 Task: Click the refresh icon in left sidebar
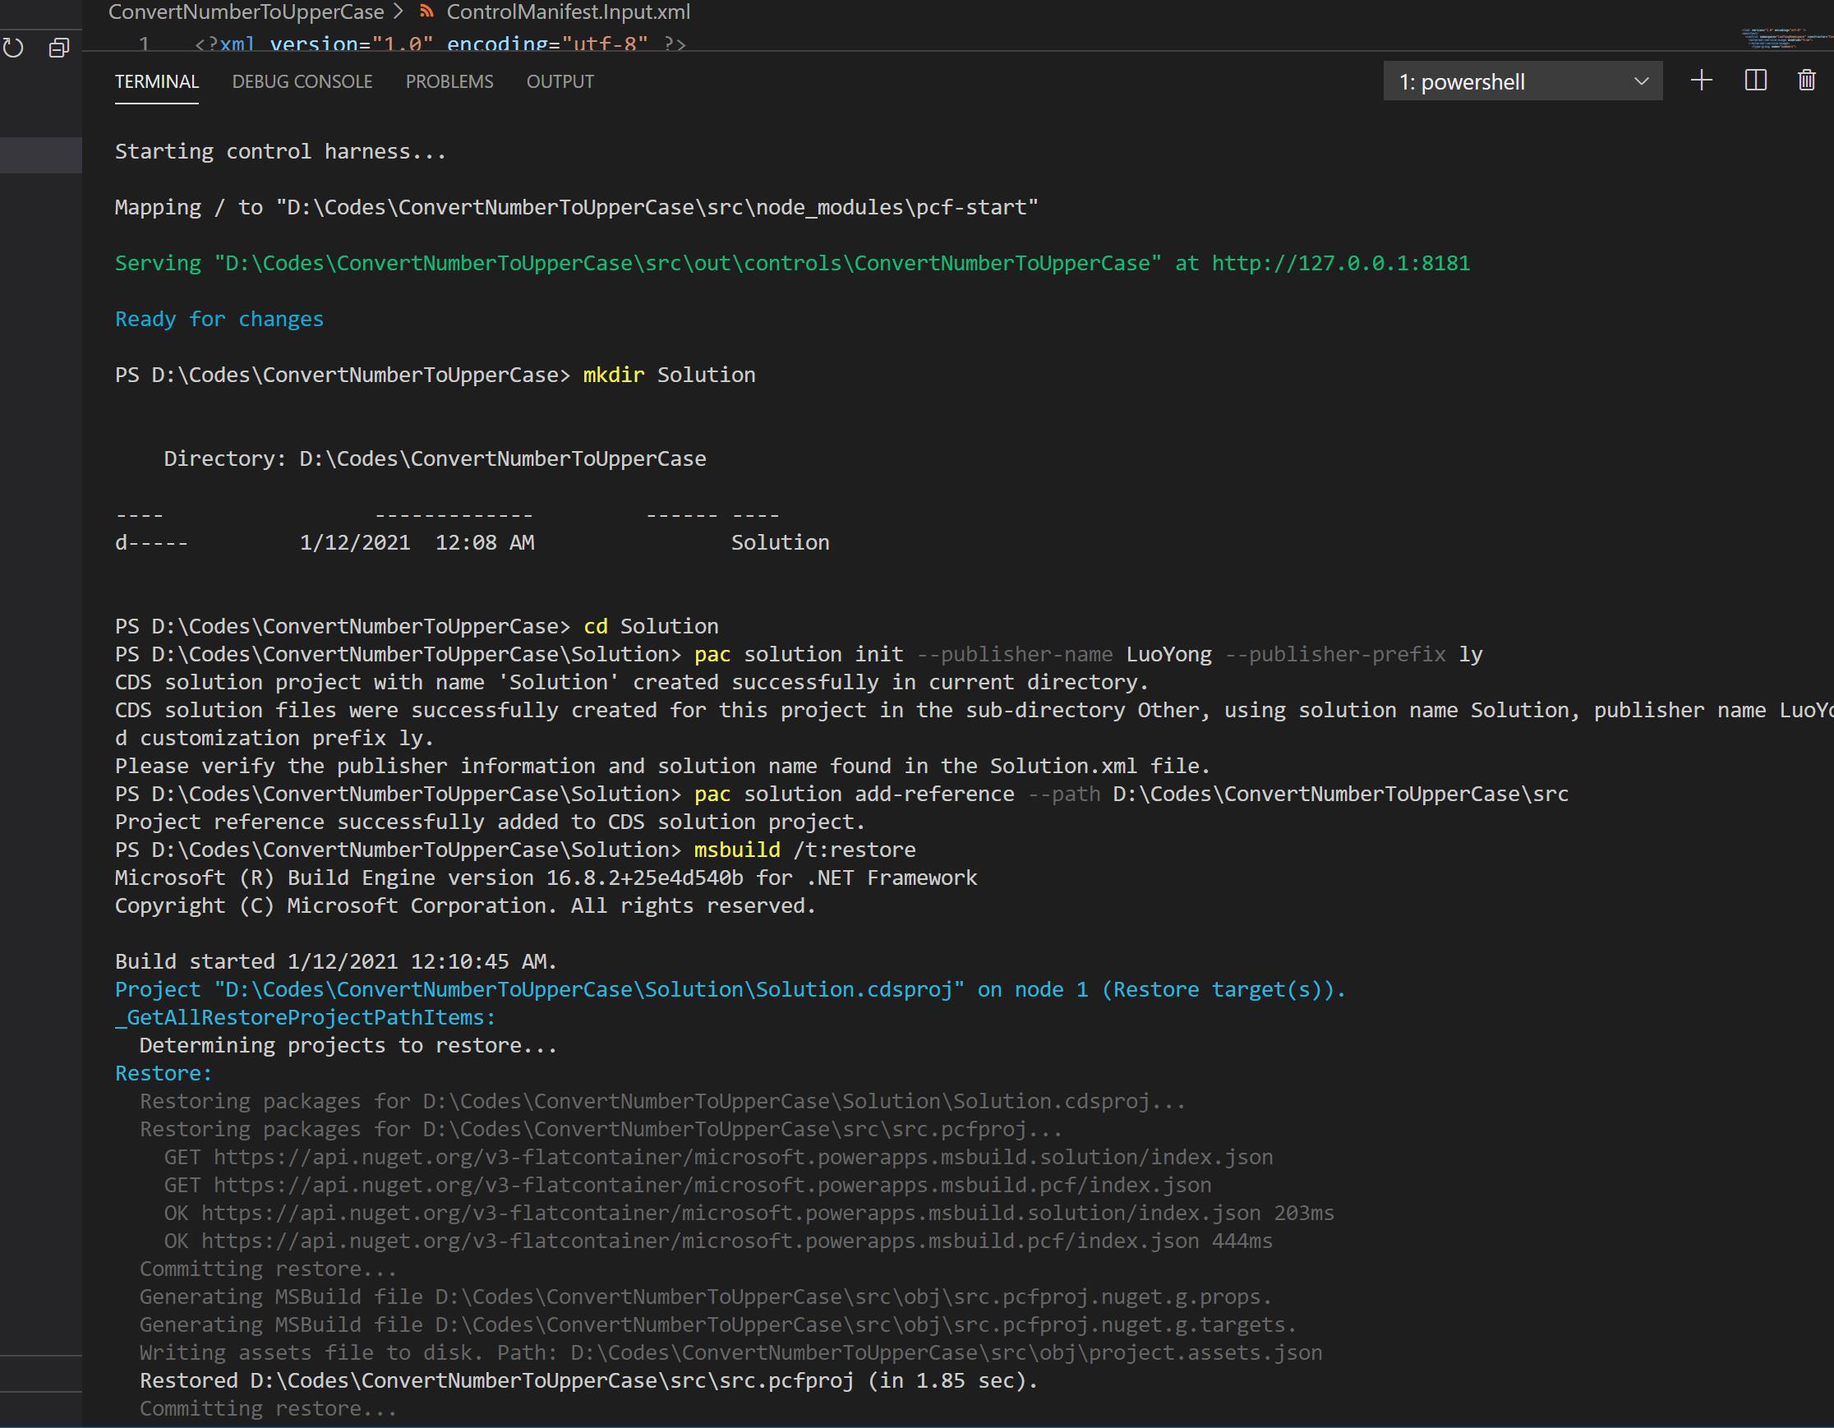12,48
